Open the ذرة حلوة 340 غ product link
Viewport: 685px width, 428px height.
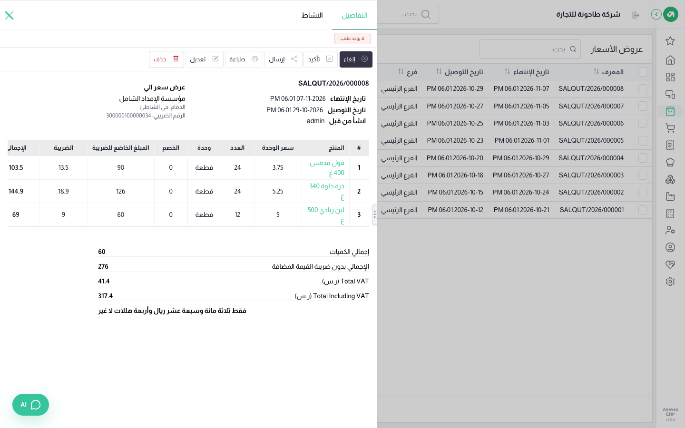pos(327,191)
